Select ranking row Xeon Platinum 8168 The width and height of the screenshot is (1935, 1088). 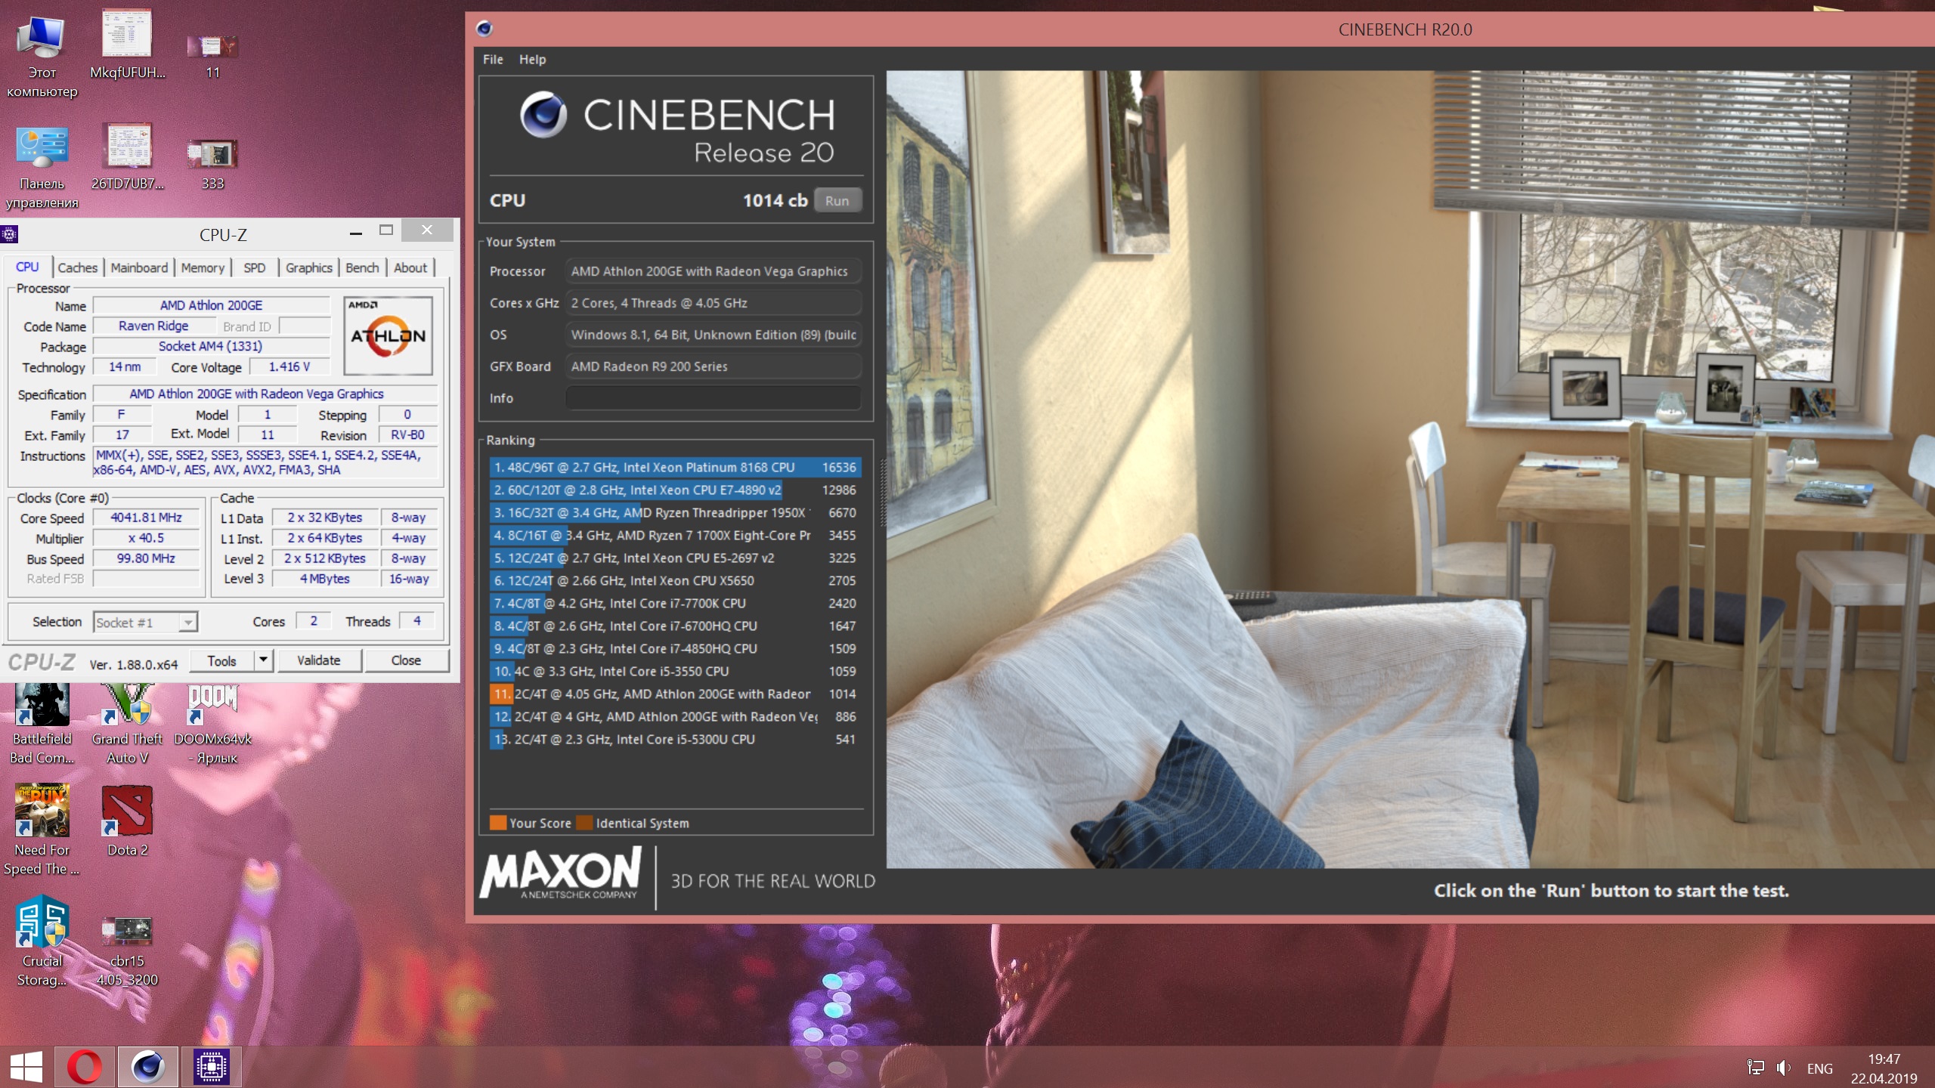pyautogui.click(x=675, y=468)
